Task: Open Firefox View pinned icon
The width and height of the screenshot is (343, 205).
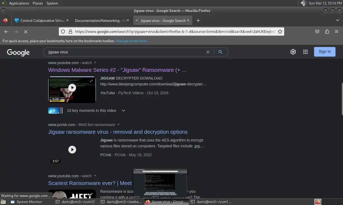Action: (x=5, y=20)
